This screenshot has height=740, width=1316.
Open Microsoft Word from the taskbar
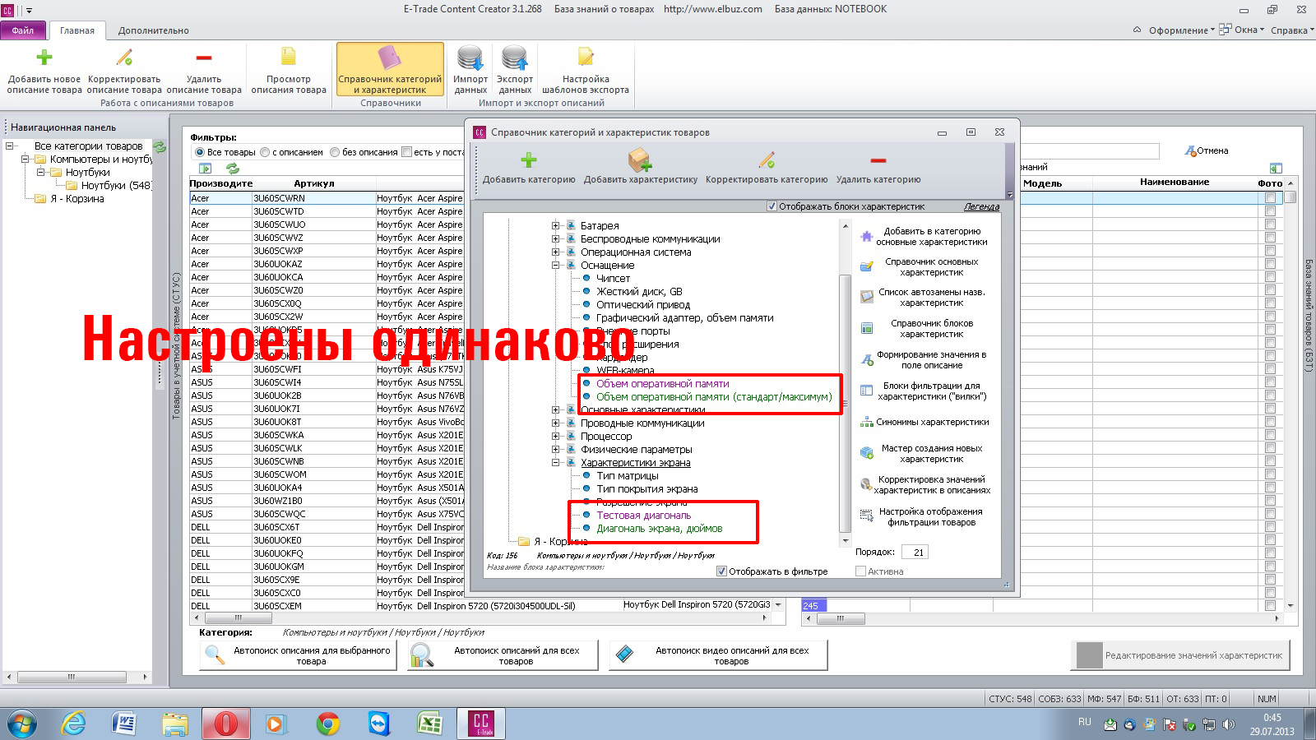pos(123,724)
